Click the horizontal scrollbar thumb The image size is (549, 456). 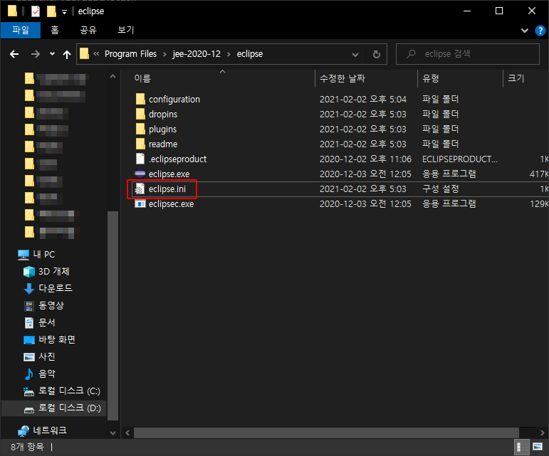[326, 433]
